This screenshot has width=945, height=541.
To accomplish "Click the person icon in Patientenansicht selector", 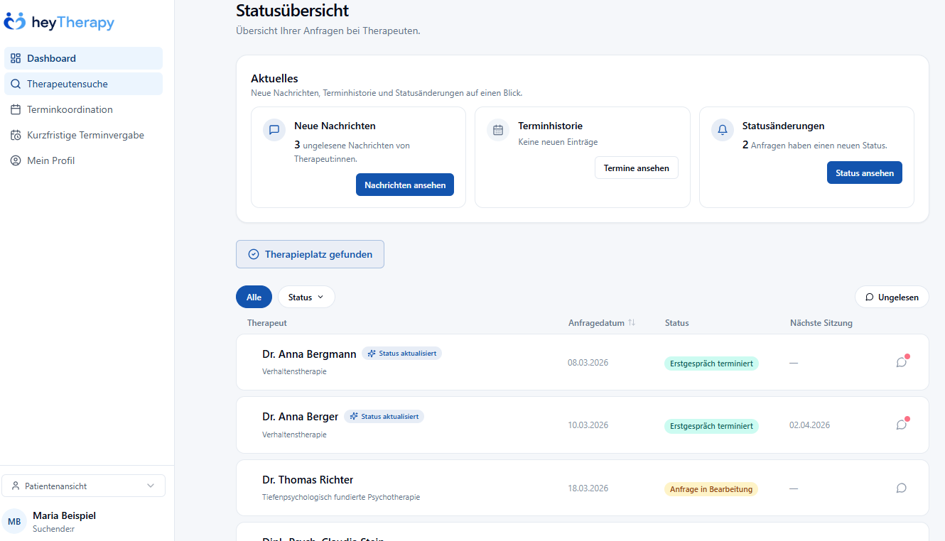I will [16, 486].
